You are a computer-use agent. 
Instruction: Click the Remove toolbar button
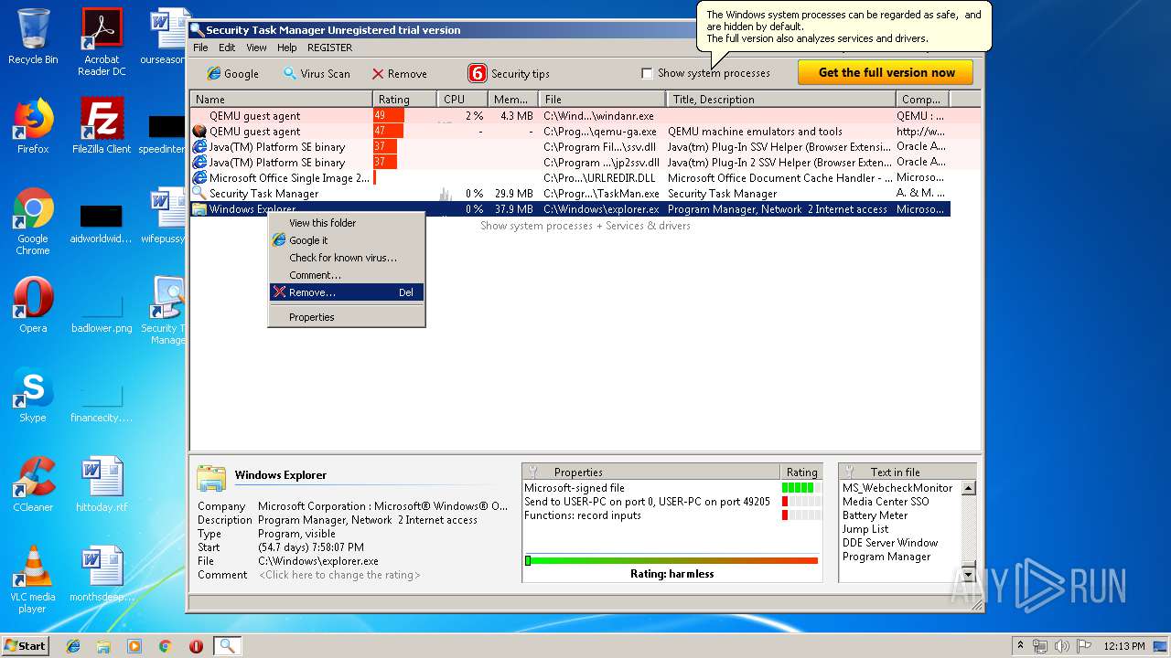pyautogui.click(x=399, y=73)
